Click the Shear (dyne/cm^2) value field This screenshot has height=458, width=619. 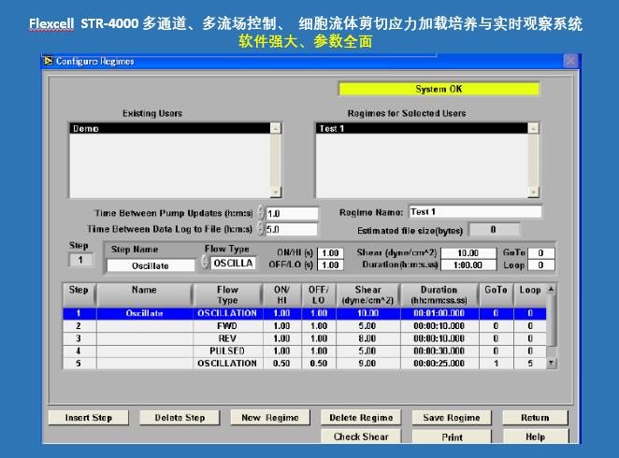pos(468,253)
